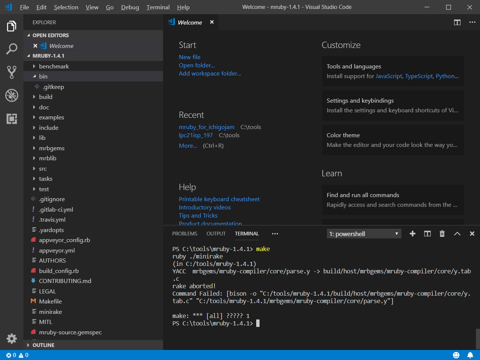Collapse the MRUBY-1.4.1 folder section
The image size is (480, 360).
(93, 56)
